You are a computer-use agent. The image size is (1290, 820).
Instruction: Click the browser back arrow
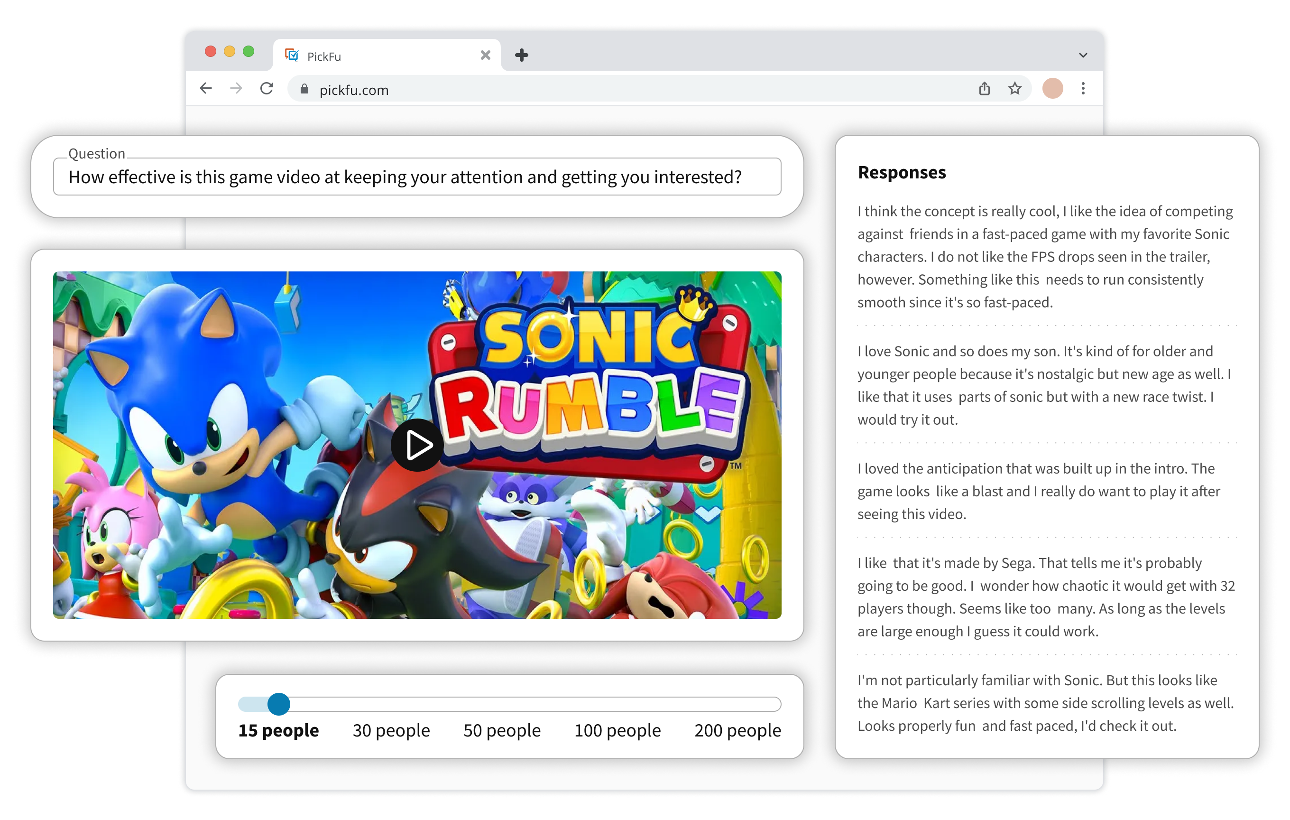click(x=206, y=88)
